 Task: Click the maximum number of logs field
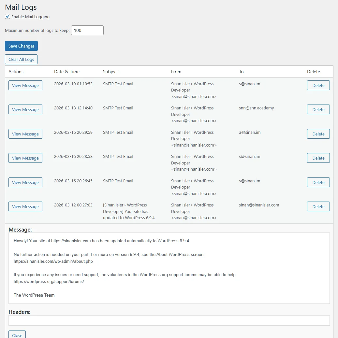pyautogui.click(x=87, y=30)
